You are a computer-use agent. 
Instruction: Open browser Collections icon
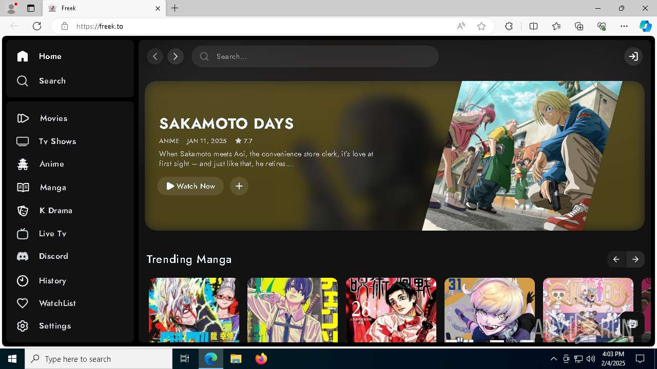coord(579,26)
